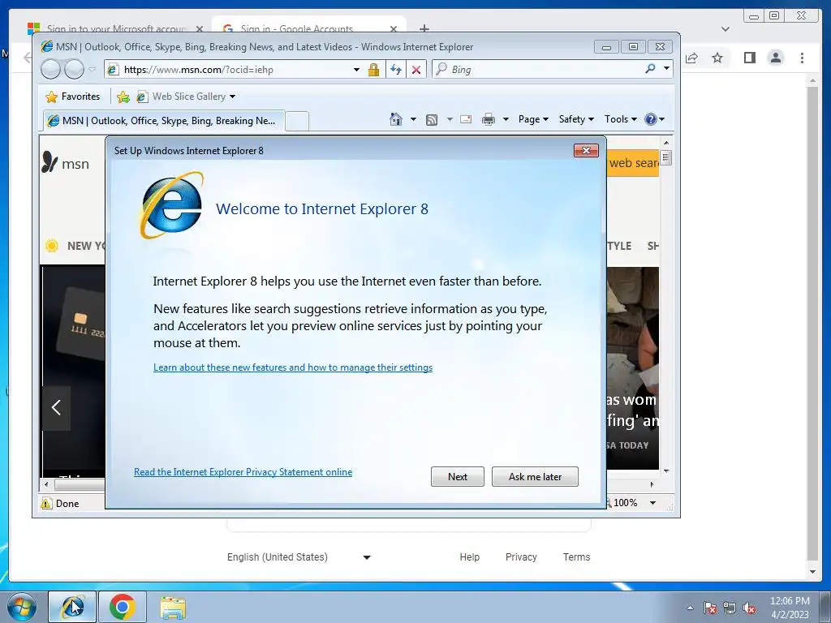Click the msn logo on the page

(66, 163)
